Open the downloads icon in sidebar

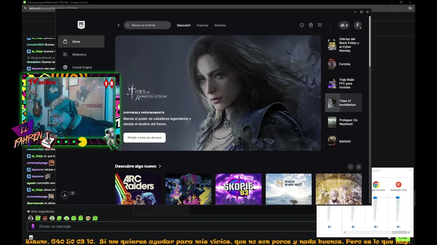click(65, 195)
